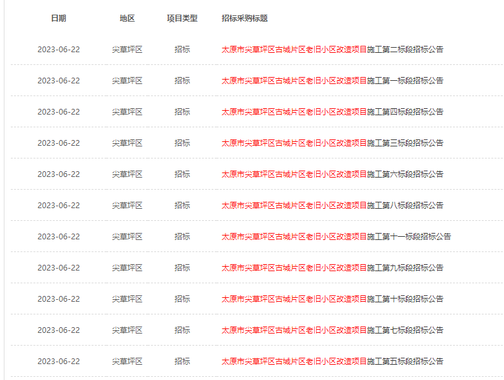The image size is (504, 380).
Task: Open the 施工第十一标段招标公告 link
Action: point(336,236)
